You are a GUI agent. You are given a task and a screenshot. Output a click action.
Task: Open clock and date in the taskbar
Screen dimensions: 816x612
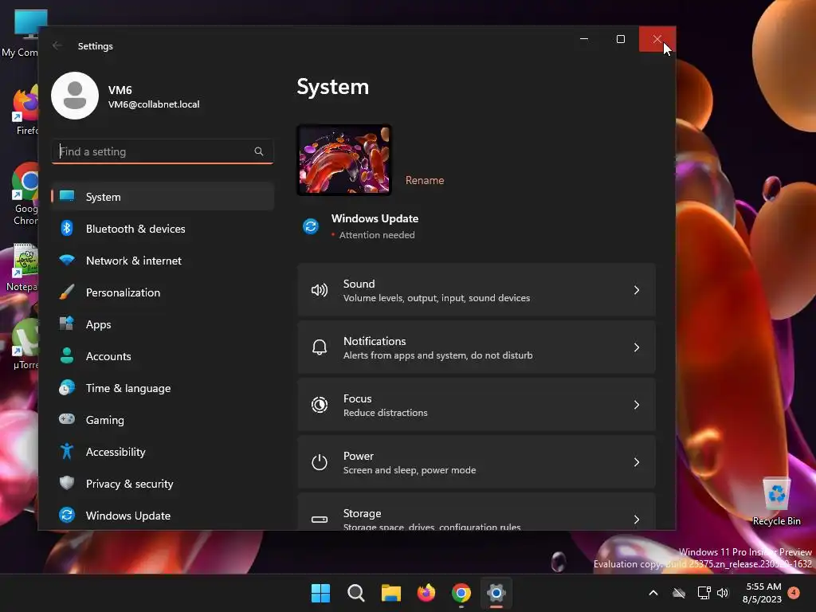coord(762,593)
